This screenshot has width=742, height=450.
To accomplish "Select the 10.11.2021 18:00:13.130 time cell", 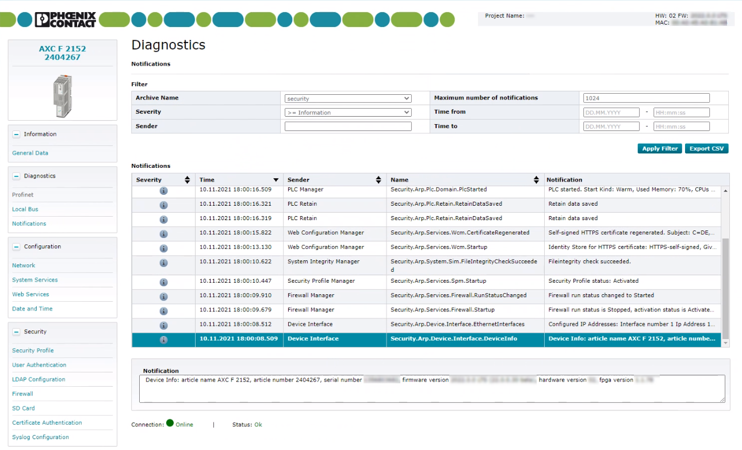I will (239, 248).
